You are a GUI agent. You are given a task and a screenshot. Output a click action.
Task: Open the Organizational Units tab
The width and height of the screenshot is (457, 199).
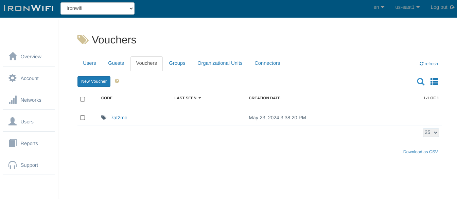coord(220,63)
